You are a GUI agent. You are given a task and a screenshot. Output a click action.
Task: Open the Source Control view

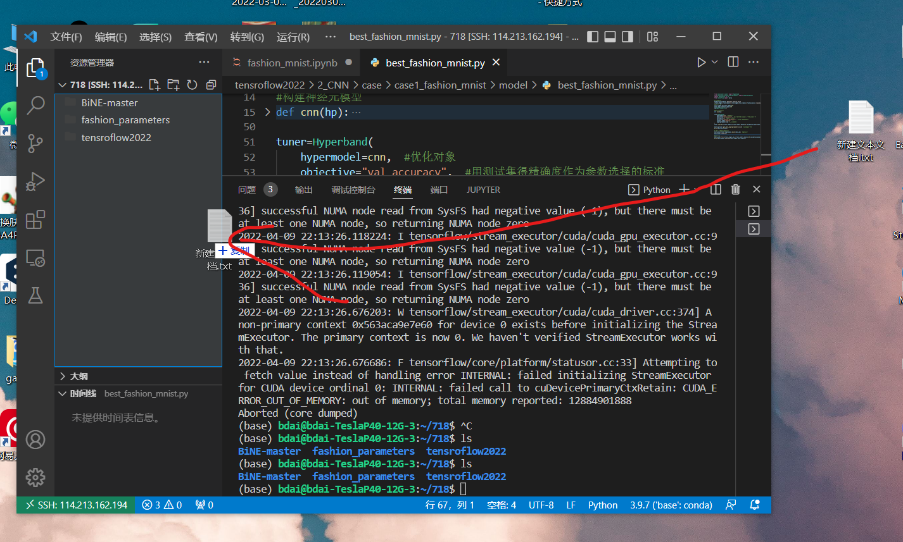[35, 144]
